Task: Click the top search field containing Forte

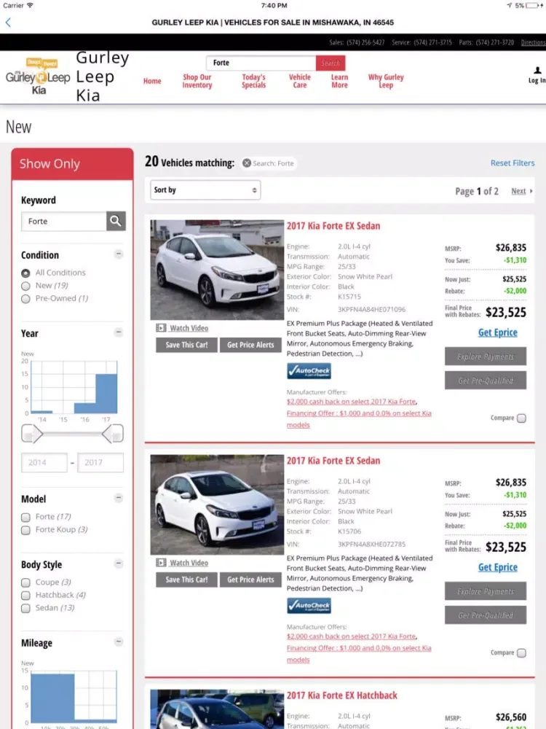Action: click(261, 63)
